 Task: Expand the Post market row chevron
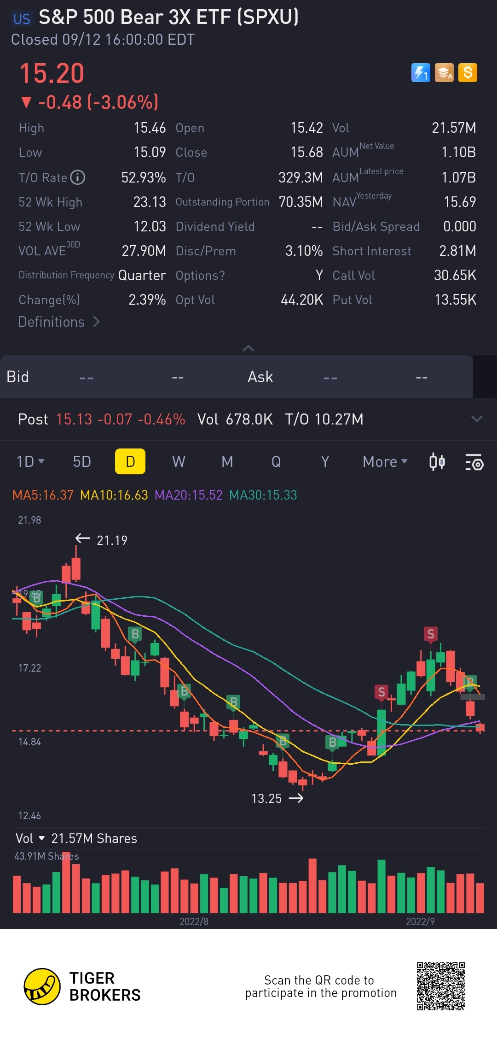click(x=477, y=419)
